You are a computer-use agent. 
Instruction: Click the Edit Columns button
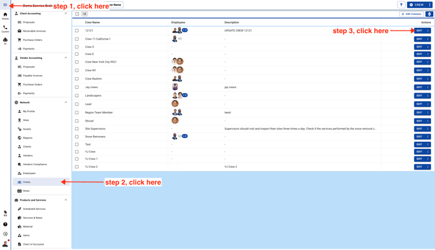coord(412,14)
